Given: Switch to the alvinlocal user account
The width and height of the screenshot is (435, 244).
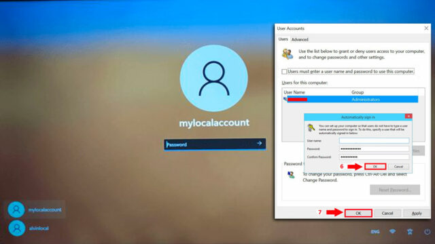Looking at the screenshot, I should click(x=29, y=228).
